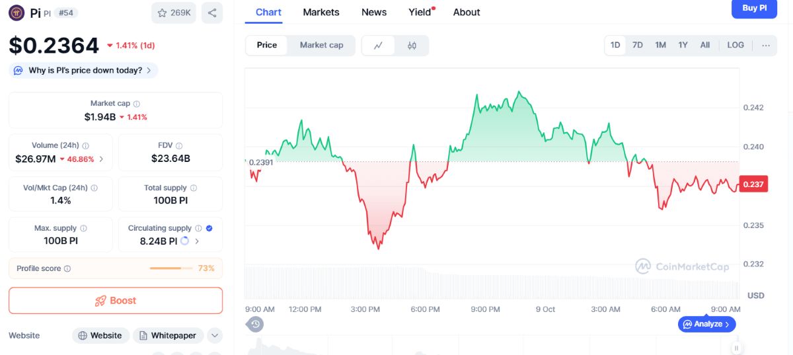The image size is (793, 355).
Task: Select the 7D time range
Action: [637, 45]
